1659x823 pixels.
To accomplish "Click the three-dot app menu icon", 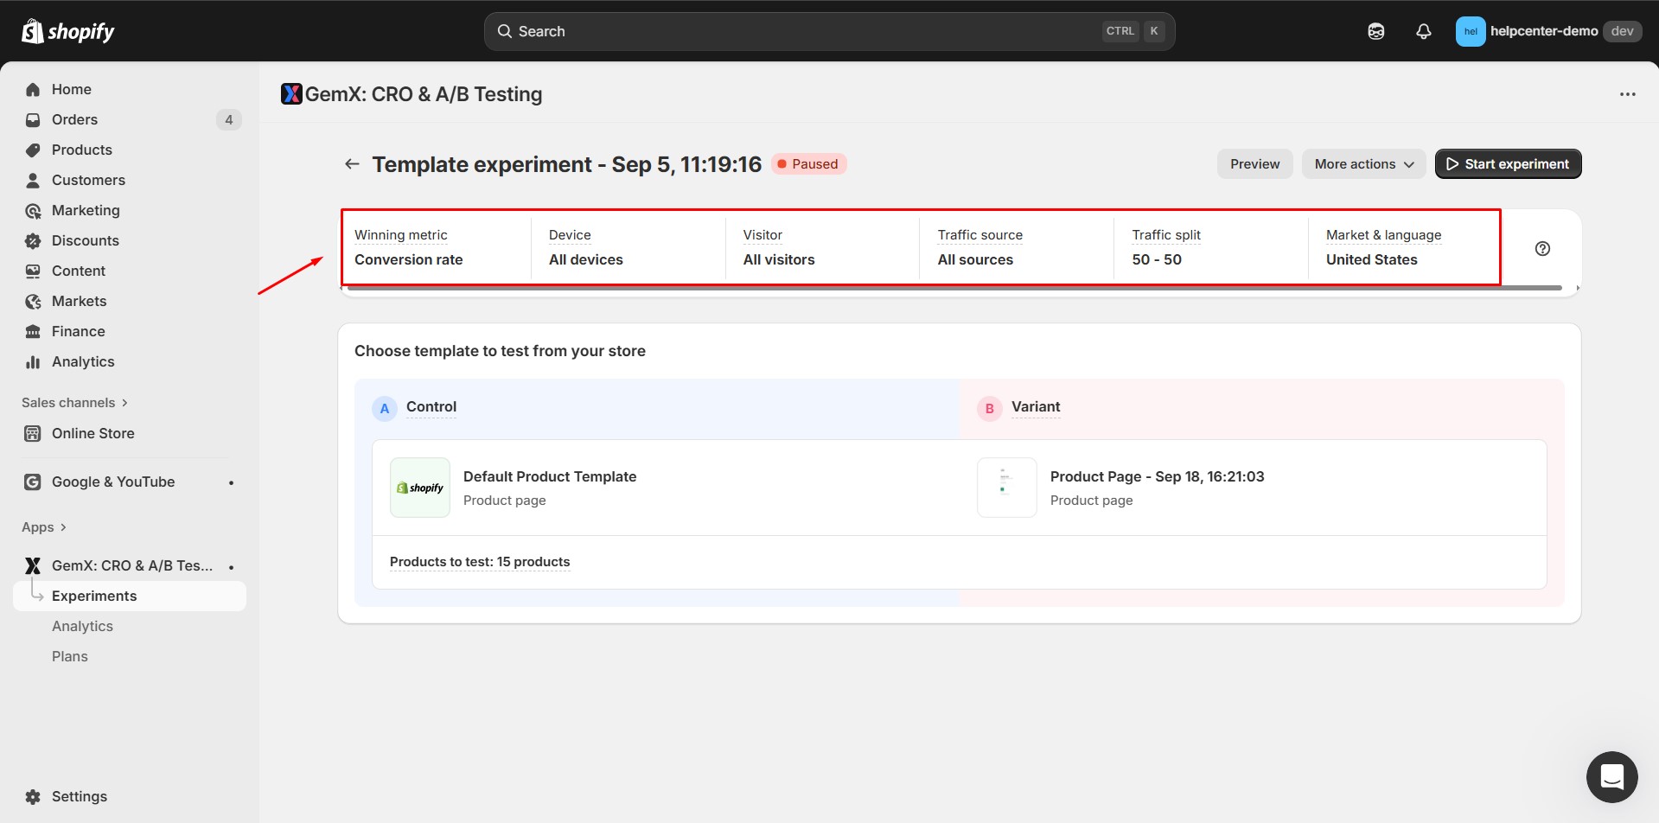I will tap(1627, 94).
